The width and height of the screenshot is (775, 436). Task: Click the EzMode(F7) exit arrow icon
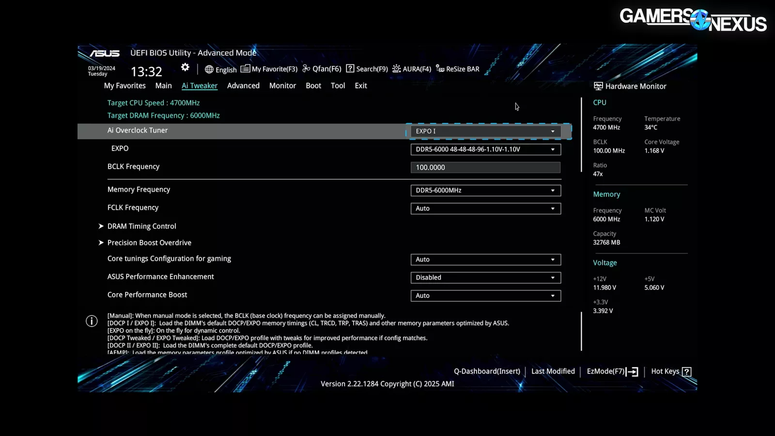click(x=632, y=372)
